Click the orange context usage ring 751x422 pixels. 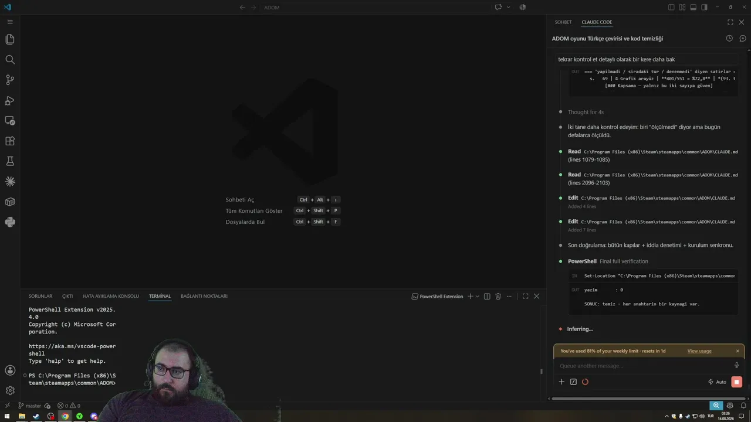tap(585, 382)
